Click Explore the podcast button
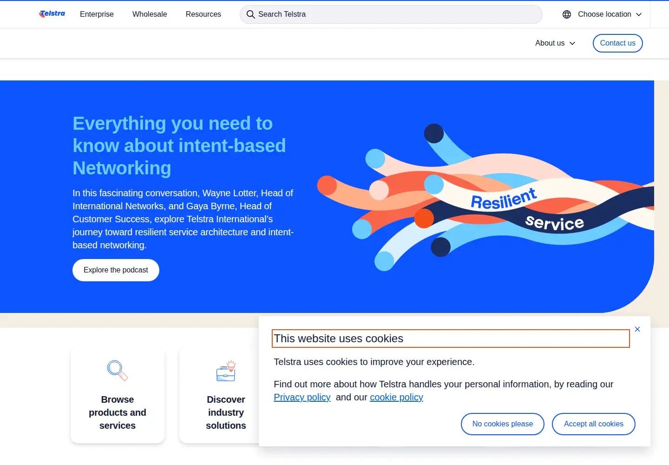Image resolution: width=669 pixels, height=465 pixels. [116, 270]
